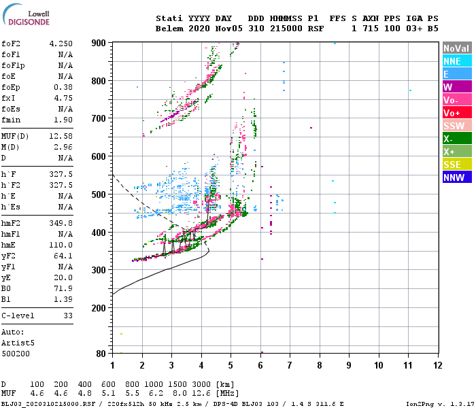Click the BLJ03_2020310215000.RSF file name
Viewport: 476px width, 408px height.
(x=48, y=404)
